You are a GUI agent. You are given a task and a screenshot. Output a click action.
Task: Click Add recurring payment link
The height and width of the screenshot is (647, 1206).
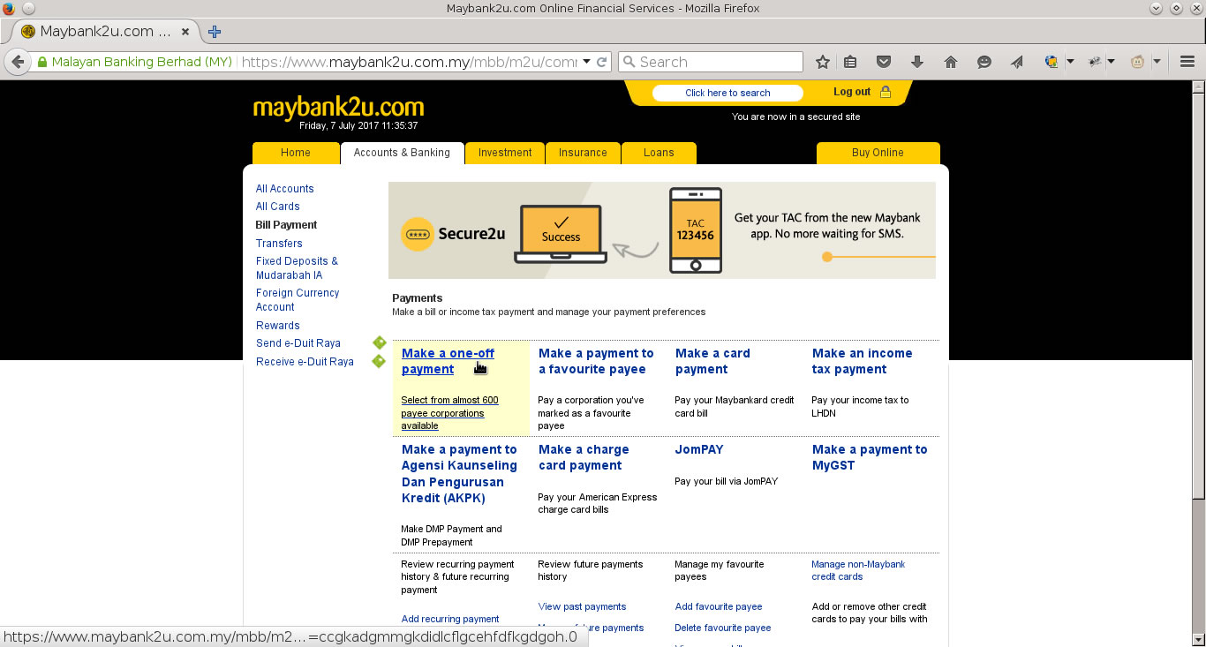[449, 619]
